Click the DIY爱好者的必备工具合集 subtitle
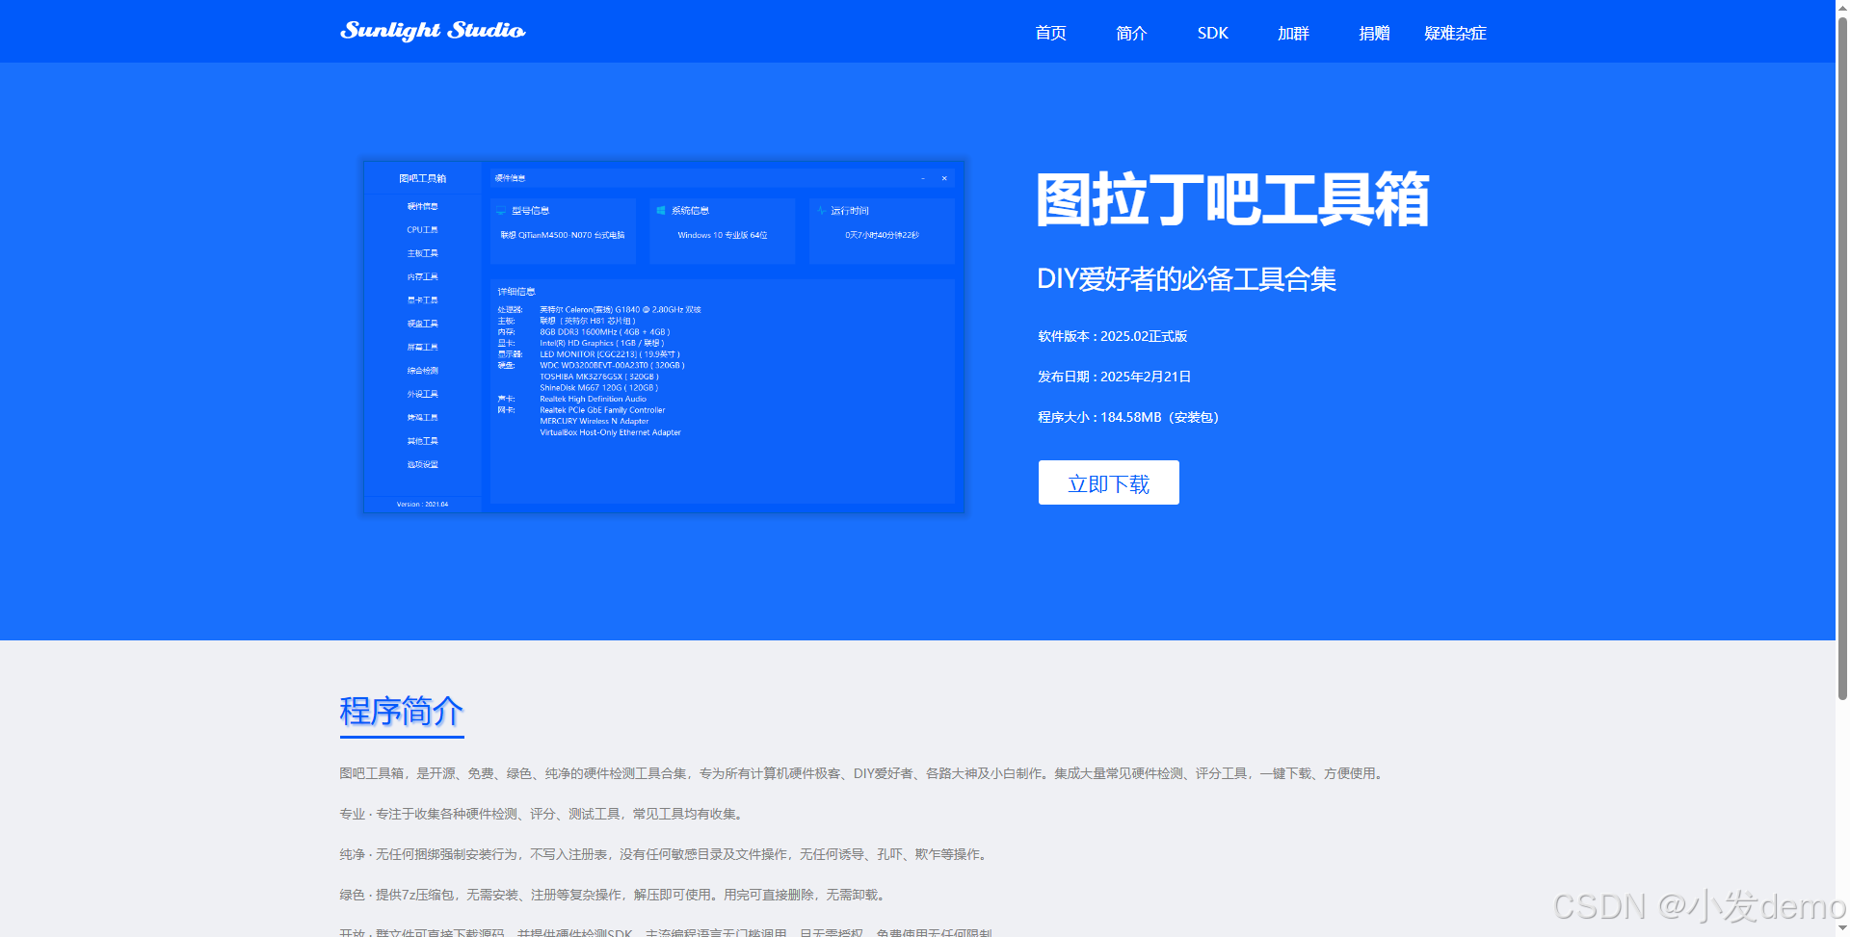The height and width of the screenshot is (937, 1850). 1186,279
